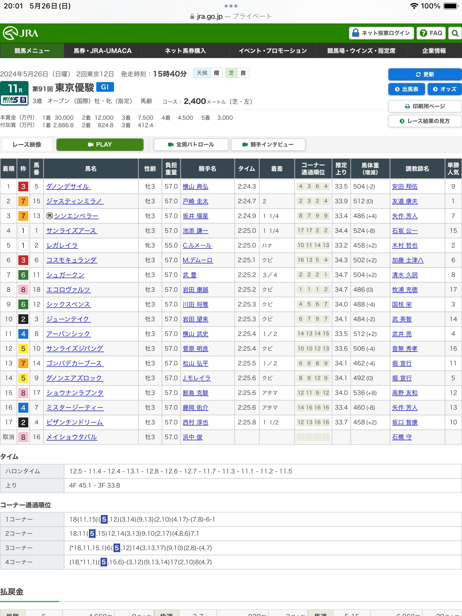Open horse link エコロヴァルツ
This screenshot has height=616, width=462.
[x=68, y=290]
